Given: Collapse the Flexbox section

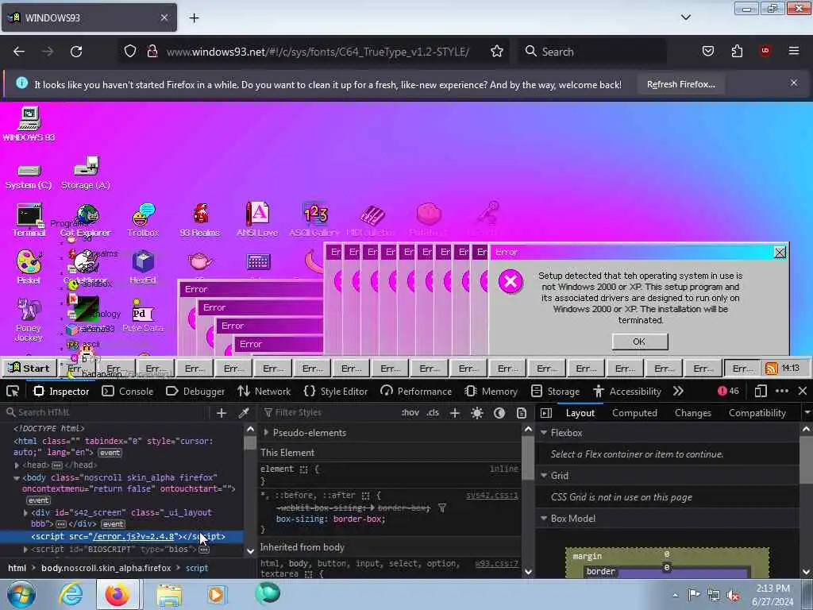Looking at the screenshot, I should click(544, 432).
